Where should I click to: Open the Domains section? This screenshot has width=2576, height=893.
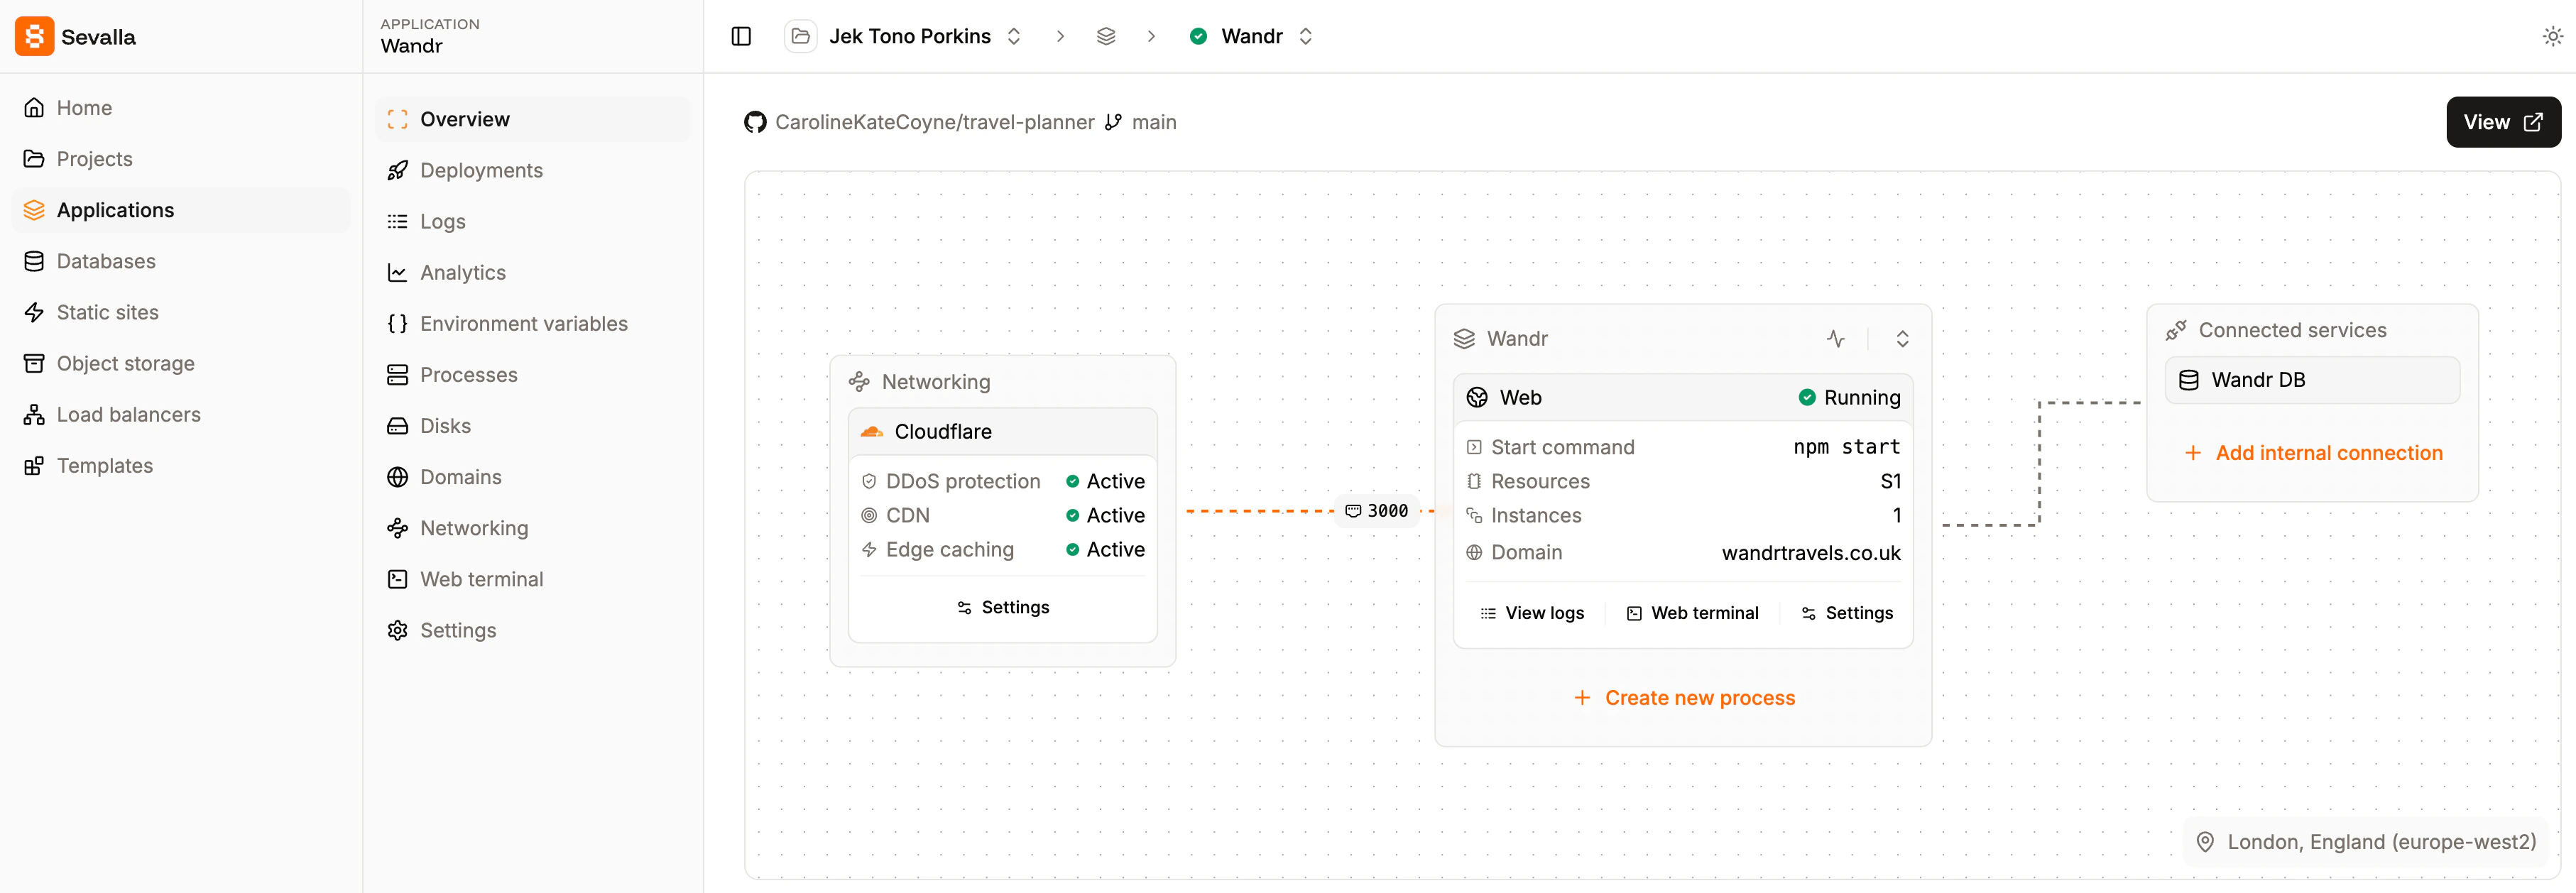[532, 476]
